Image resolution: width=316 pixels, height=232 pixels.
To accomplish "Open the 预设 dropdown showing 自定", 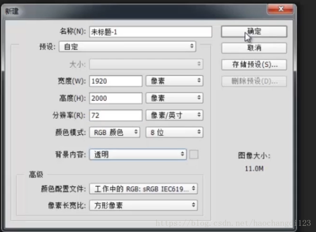I will point(128,47).
